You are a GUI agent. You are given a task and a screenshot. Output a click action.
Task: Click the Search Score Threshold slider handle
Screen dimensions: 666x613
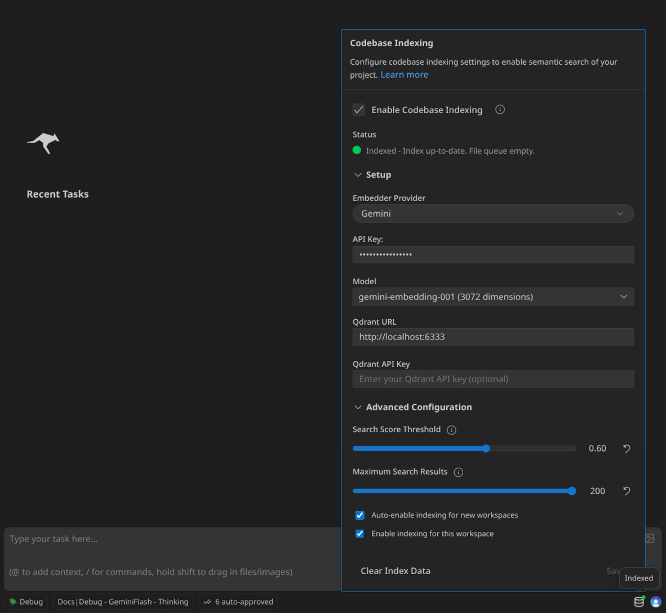[x=486, y=449]
